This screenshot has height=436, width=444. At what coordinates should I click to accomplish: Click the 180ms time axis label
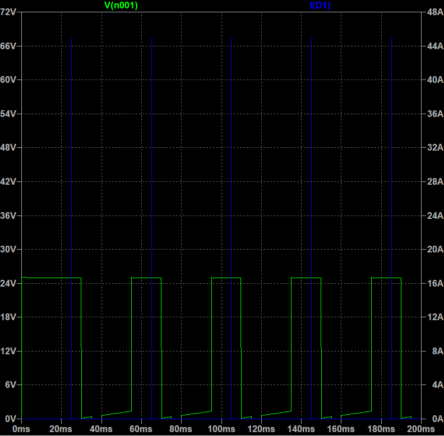[x=381, y=429]
